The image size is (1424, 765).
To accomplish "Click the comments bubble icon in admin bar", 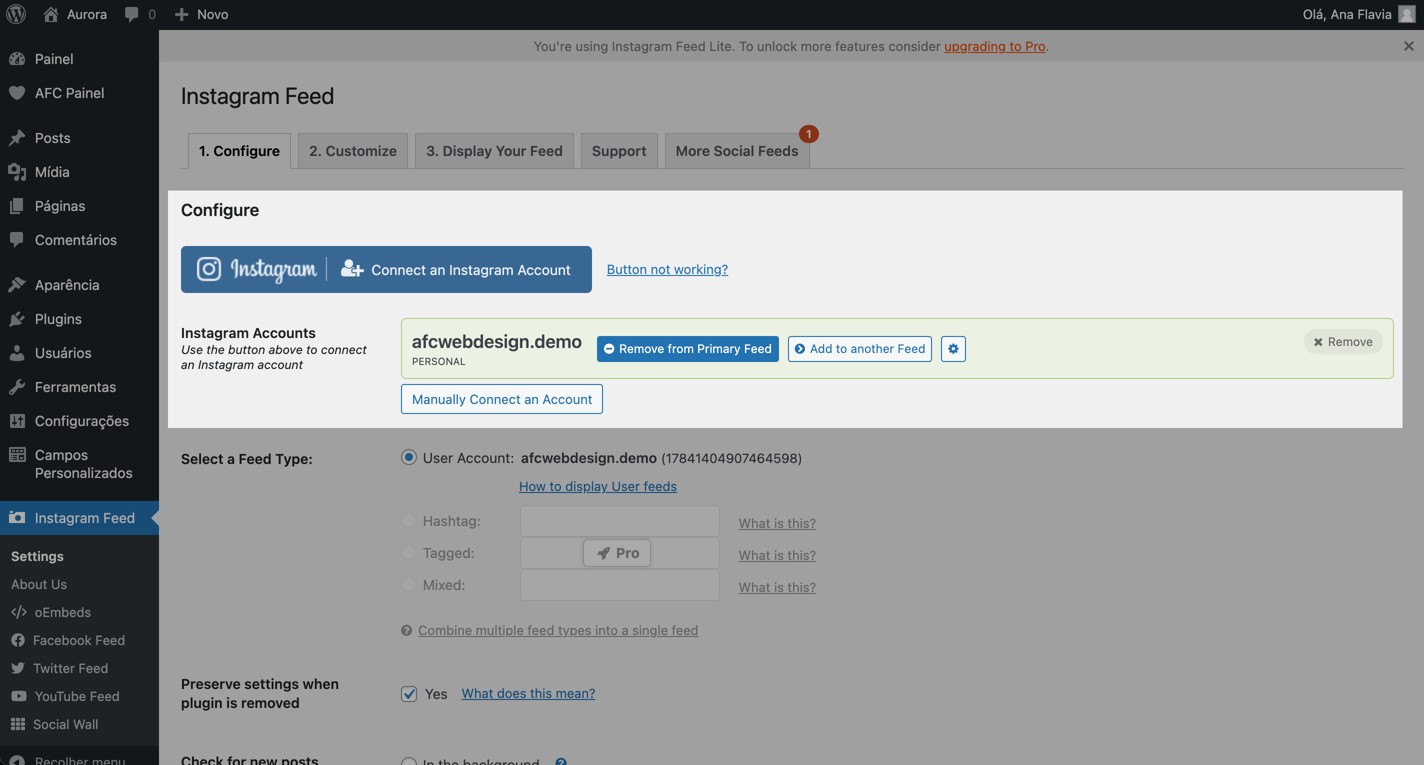I will 131,14.
